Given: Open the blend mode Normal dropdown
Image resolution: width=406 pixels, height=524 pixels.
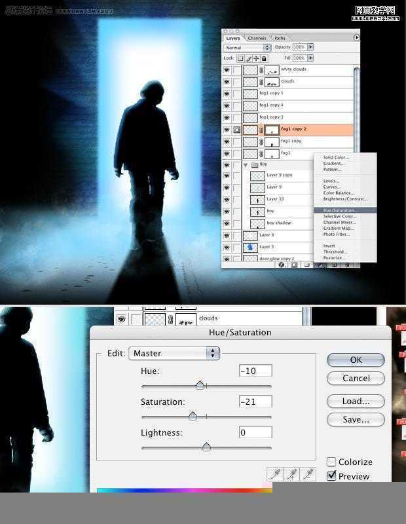Looking at the screenshot, I should 247,48.
